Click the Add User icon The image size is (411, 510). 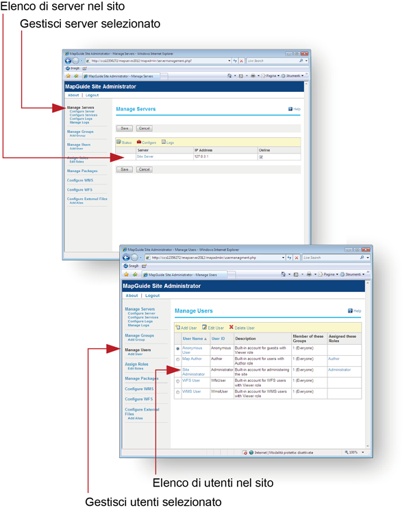[x=177, y=328]
